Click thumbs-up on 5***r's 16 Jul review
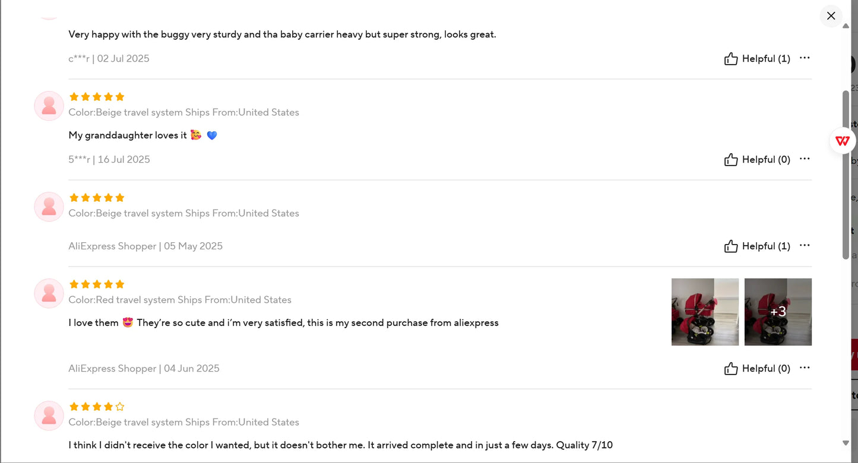The height and width of the screenshot is (463, 858). click(731, 160)
